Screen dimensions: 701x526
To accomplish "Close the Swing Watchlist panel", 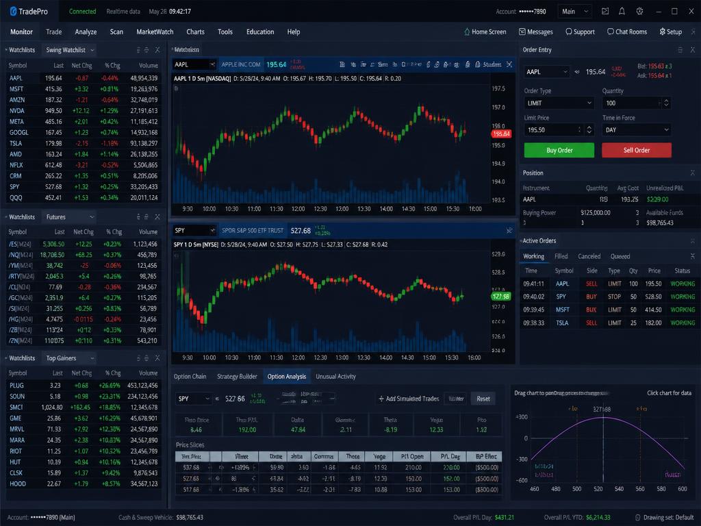I will coord(157,49).
